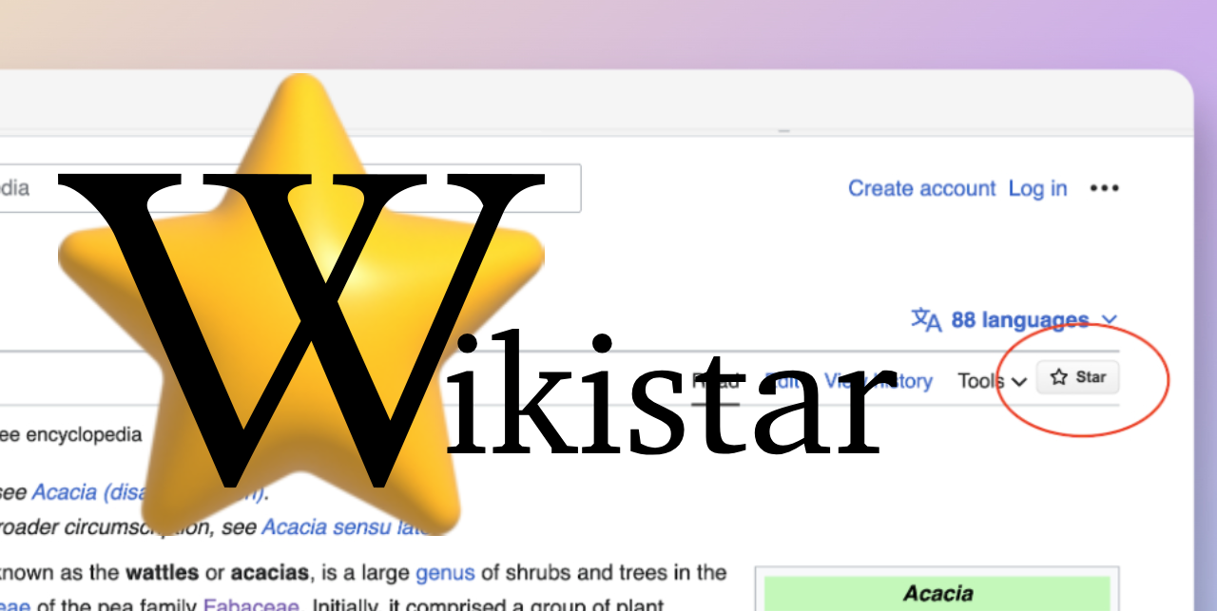Click the 88 languages label
1217x611 pixels.
1018,320
